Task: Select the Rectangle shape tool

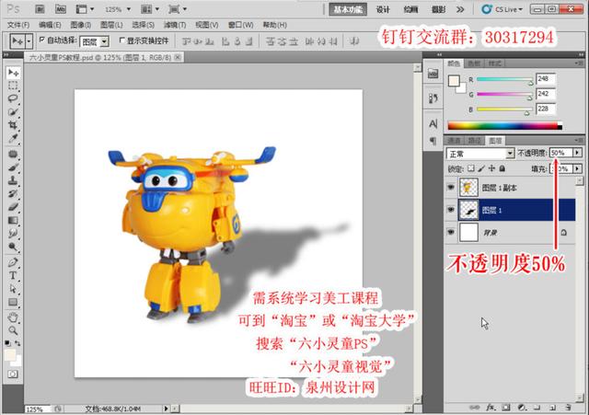Action: [13, 302]
